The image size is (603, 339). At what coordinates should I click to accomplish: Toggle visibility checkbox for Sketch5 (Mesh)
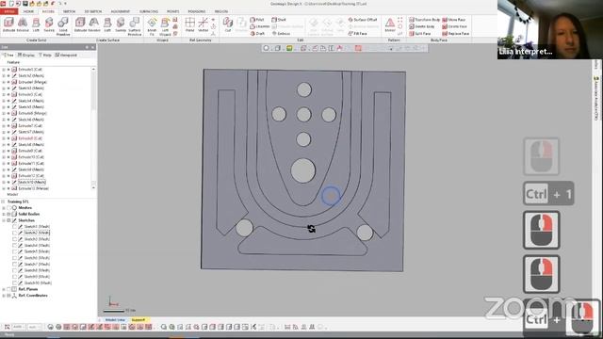pyautogui.click(x=15, y=251)
